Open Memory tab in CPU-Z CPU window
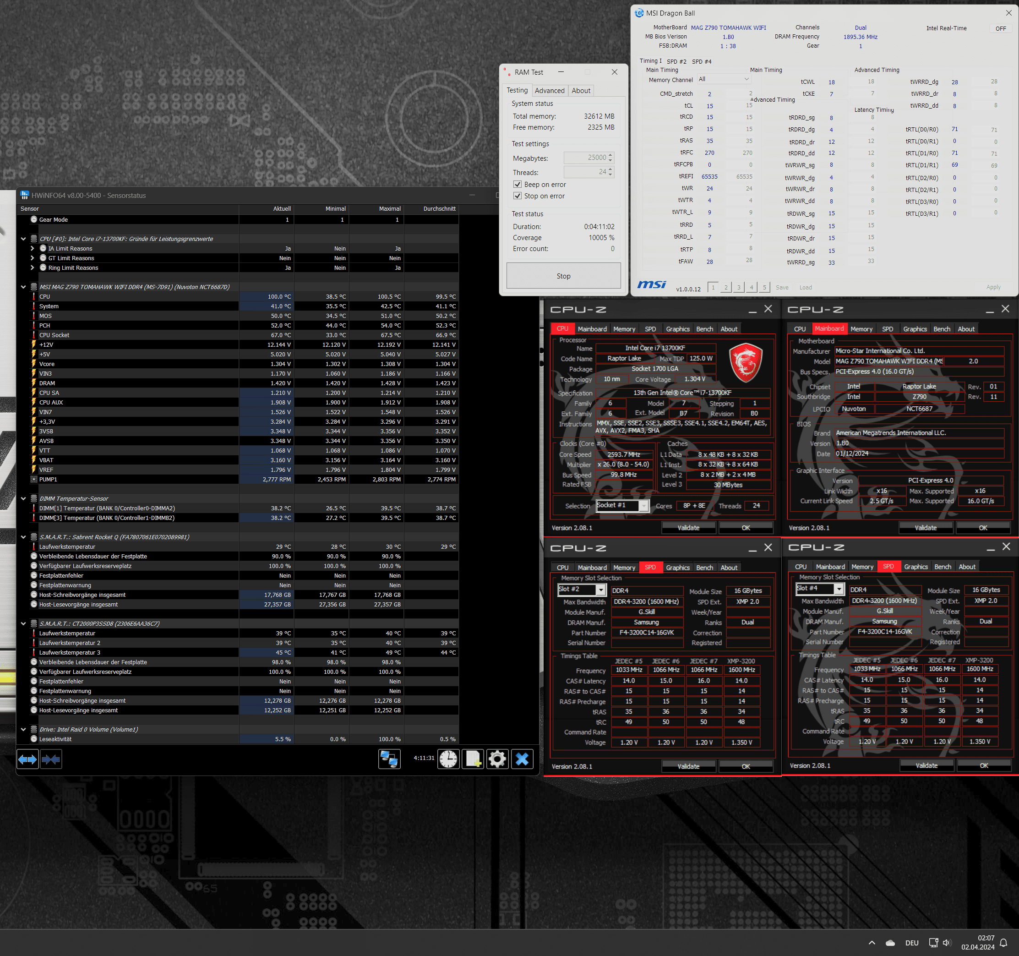The height and width of the screenshot is (956, 1019). pyautogui.click(x=624, y=329)
